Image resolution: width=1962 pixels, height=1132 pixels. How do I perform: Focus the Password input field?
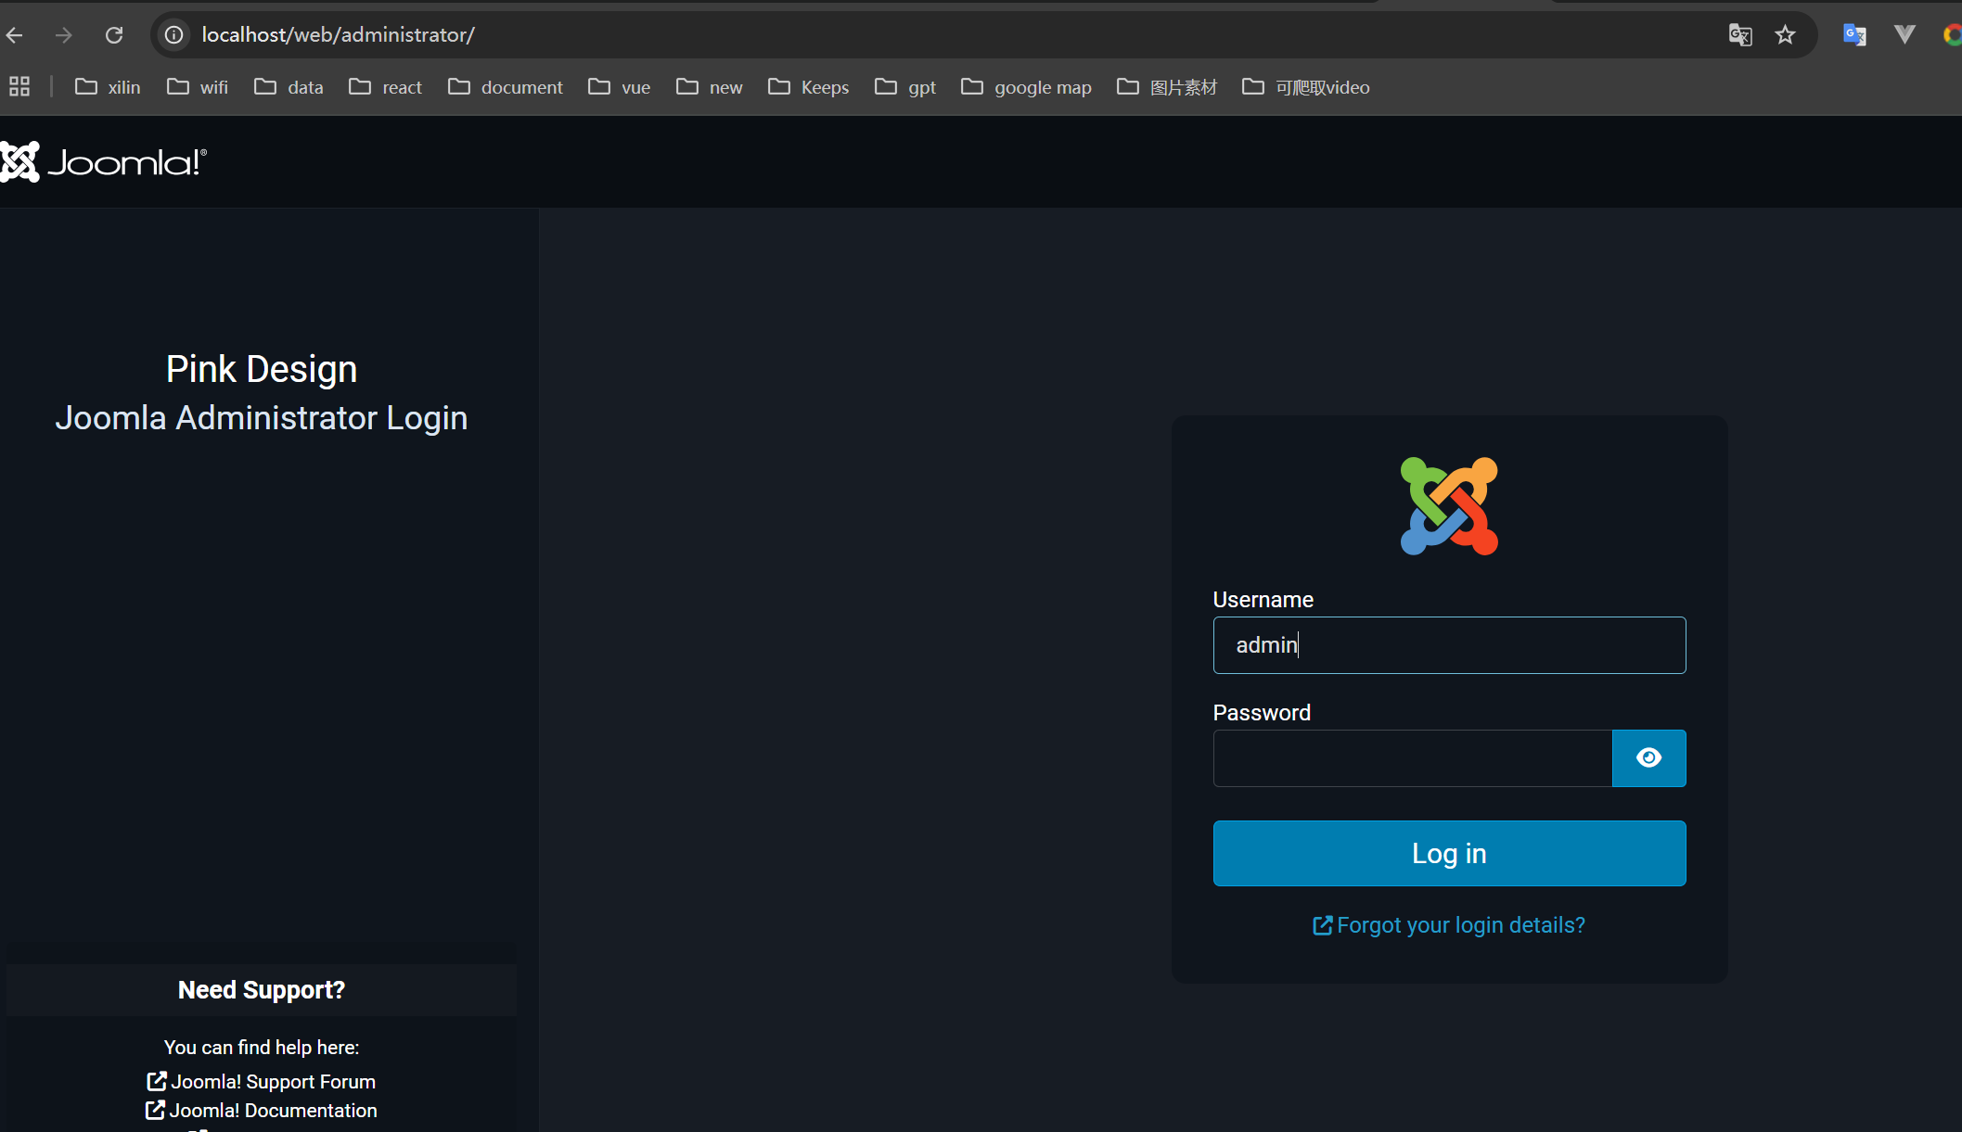click(x=1412, y=758)
